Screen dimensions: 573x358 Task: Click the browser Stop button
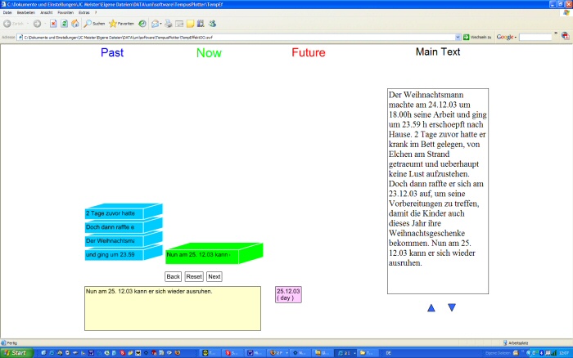(53, 24)
